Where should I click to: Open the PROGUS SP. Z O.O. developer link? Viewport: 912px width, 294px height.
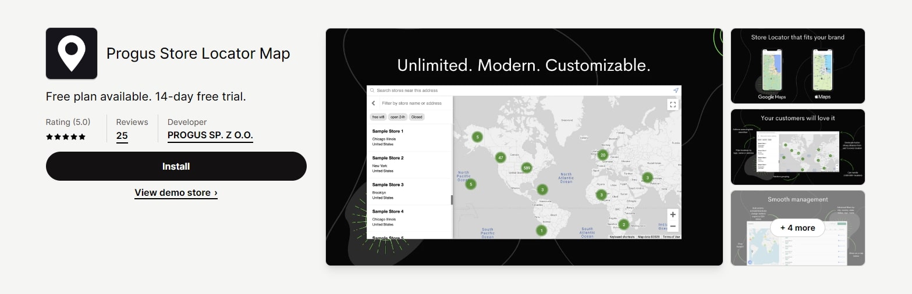210,135
